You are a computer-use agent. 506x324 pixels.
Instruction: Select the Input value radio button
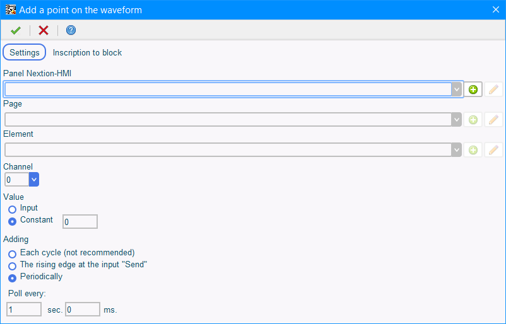(x=12, y=209)
